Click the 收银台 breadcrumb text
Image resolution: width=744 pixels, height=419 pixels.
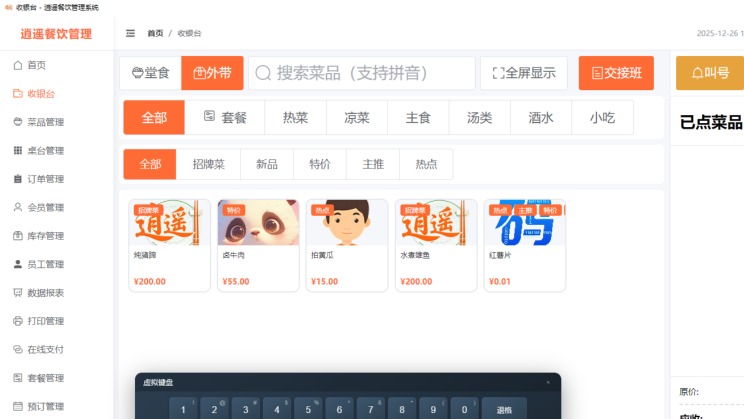tap(189, 33)
